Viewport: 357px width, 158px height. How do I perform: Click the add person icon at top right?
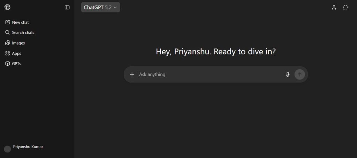pyautogui.click(x=334, y=7)
